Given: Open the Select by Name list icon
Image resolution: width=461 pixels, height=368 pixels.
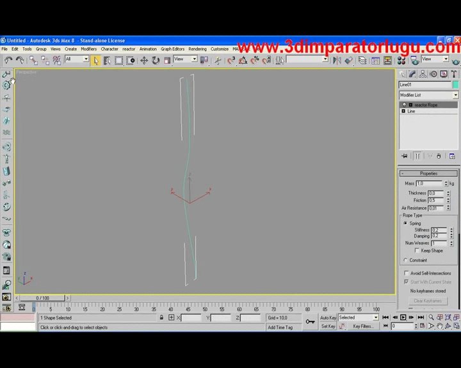Looking at the screenshot, I should coord(107,61).
